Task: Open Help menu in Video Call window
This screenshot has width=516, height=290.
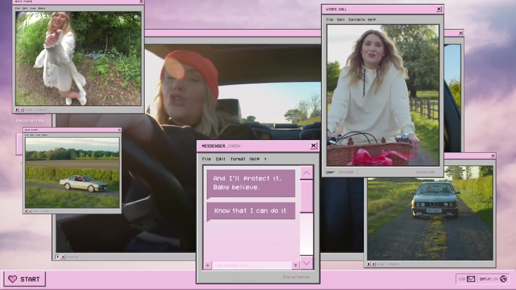Action: [x=372, y=19]
